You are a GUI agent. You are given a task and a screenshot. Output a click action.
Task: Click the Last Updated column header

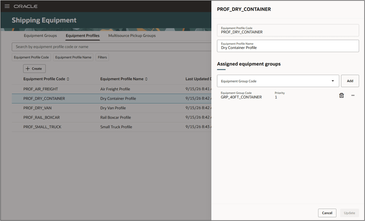tap(198, 79)
